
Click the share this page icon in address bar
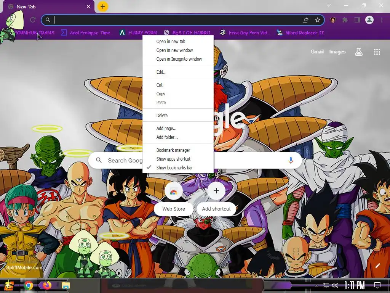[305, 20]
